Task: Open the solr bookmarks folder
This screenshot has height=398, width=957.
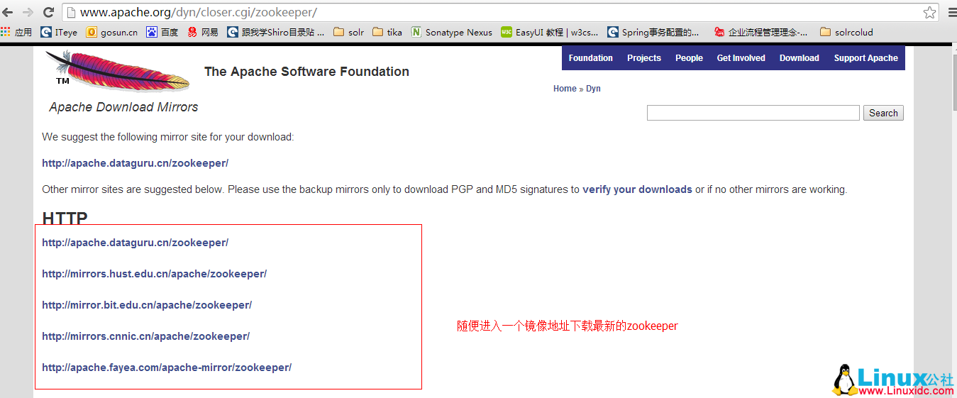Action: click(x=348, y=32)
